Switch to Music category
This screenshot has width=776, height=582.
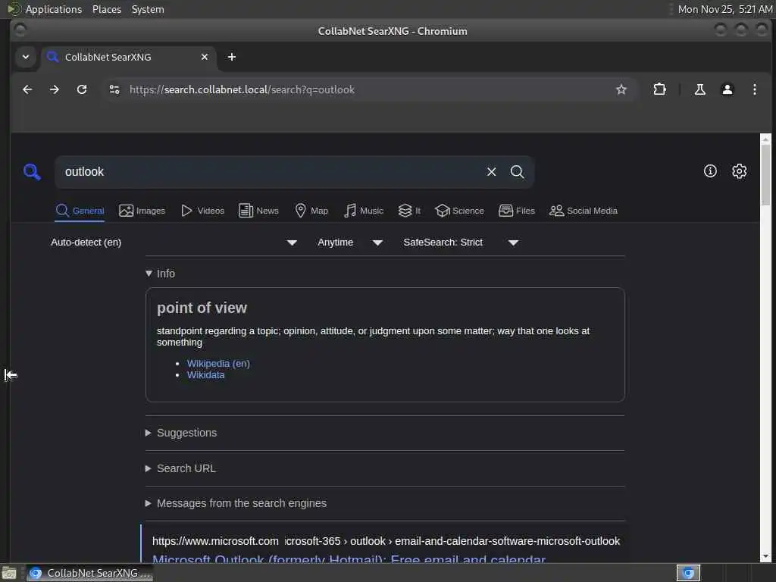pyautogui.click(x=363, y=211)
